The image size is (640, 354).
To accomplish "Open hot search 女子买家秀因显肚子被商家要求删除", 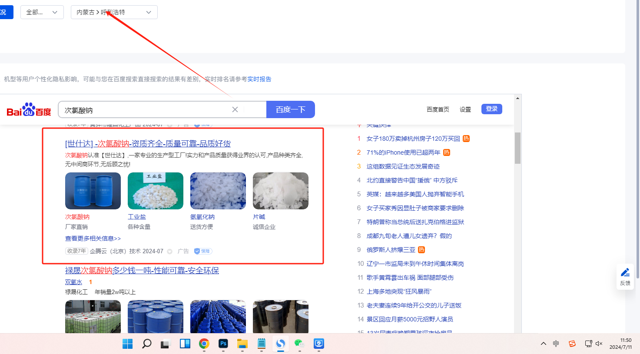I will tap(415, 208).
